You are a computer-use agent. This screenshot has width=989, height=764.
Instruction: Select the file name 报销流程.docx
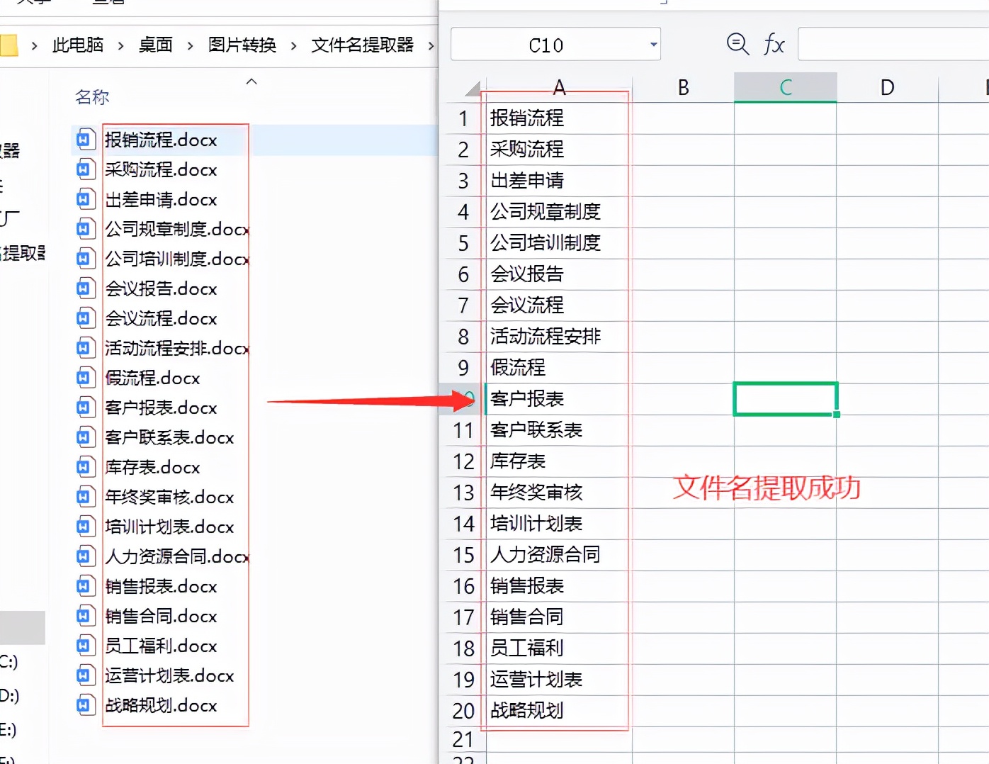(161, 140)
